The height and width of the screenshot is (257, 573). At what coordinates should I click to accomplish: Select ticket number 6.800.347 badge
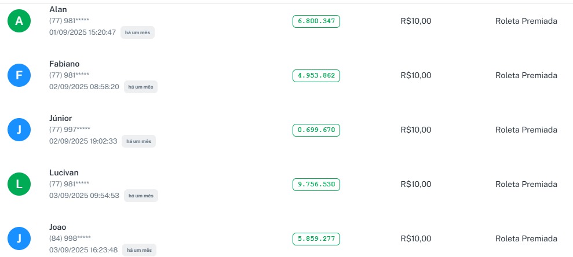316,21
